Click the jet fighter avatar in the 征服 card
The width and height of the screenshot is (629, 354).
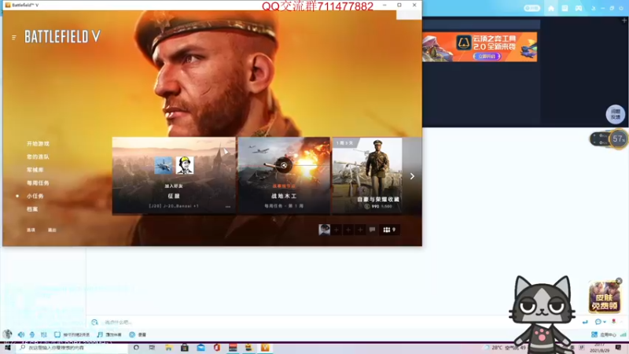click(x=164, y=165)
